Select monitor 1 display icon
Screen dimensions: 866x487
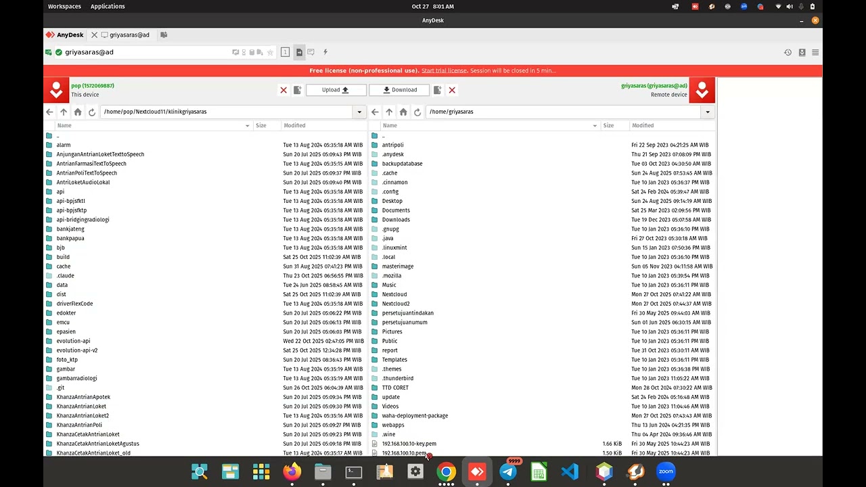pyautogui.click(x=285, y=52)
